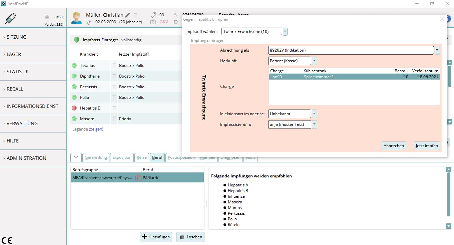Click the trash icon on Löschen button
The height and width of the screenshot is (245, 454).
coord(182,237)
